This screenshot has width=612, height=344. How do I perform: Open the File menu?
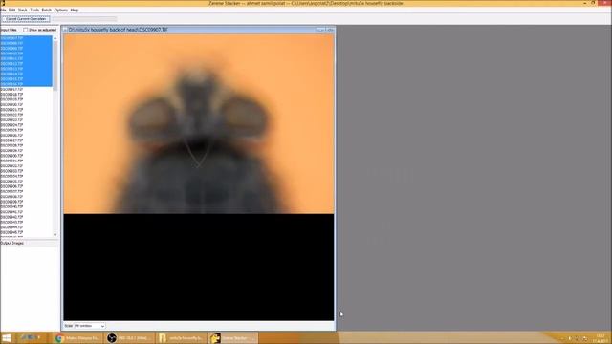[4, 10]
